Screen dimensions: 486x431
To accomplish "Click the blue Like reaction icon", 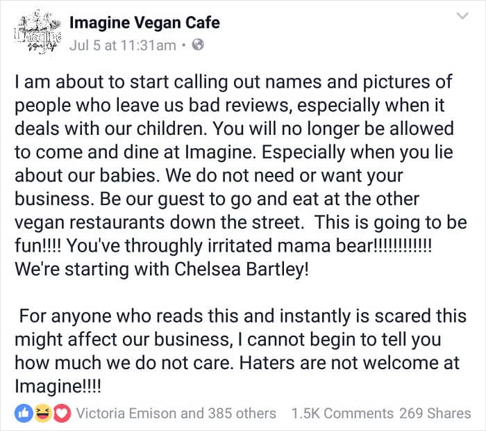I will pos(22,413).
